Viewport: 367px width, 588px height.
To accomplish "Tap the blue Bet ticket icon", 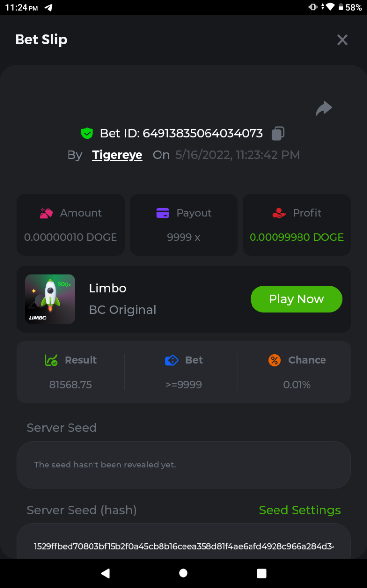I will click(x=172, y=360).
